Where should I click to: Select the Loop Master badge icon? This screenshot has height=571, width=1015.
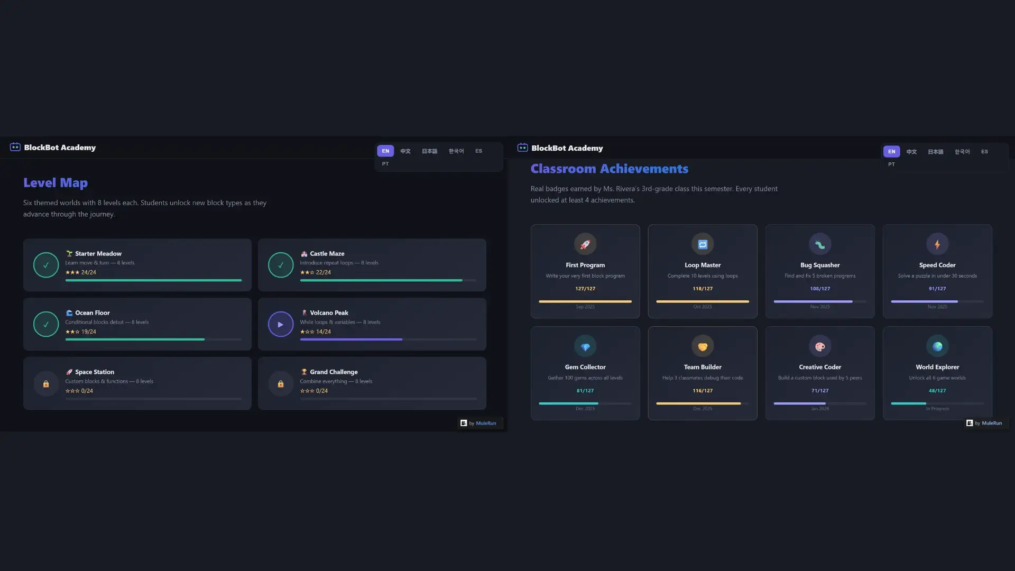pos(702,244)
